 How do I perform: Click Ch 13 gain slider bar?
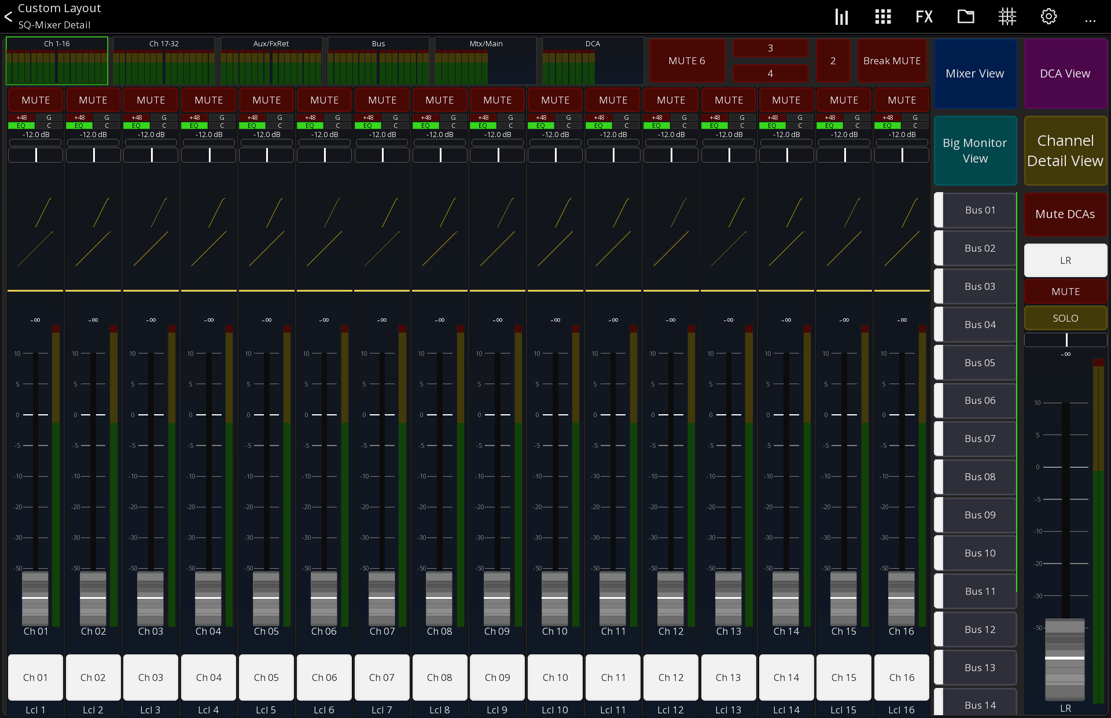click(x=729, y=142)
